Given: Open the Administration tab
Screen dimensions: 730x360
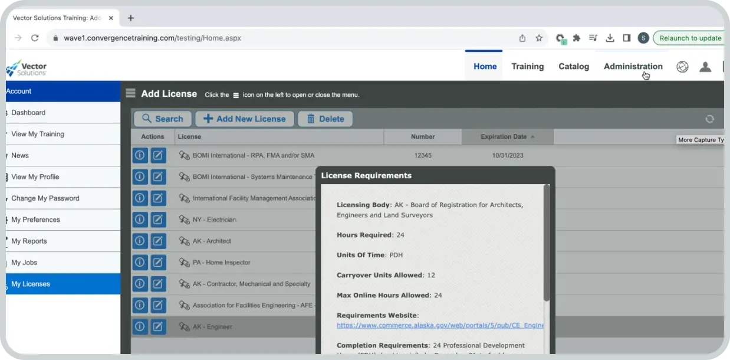Looking at the screenshot, I should [x=633, y=67].
